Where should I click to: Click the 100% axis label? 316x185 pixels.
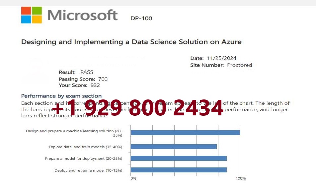pyautogui.click(x=241, y=178)
